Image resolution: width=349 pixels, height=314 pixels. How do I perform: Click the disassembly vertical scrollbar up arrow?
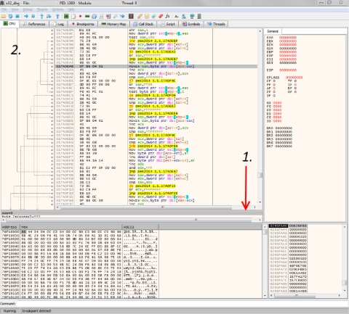click(x=260, y=31)
